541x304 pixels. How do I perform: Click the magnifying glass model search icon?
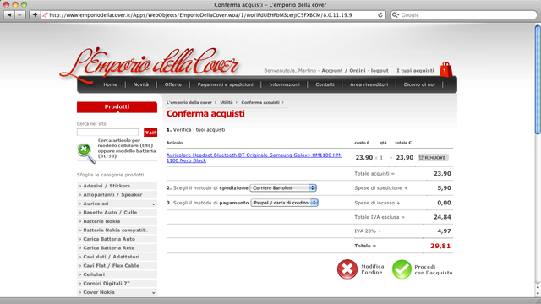(86, 153)
